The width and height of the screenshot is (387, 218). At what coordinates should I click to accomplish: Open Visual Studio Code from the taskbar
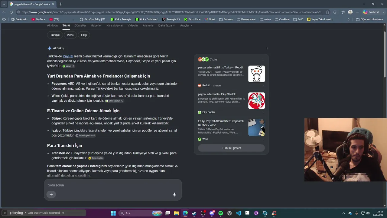pos(238,213)
